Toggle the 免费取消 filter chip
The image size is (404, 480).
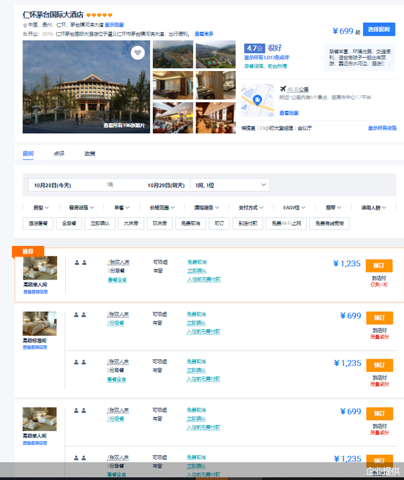pyautogui.click(x=190, y=224)
